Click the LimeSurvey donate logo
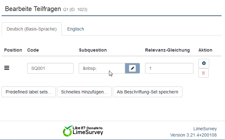Viewport: 225px width, 140px height. 83,131
